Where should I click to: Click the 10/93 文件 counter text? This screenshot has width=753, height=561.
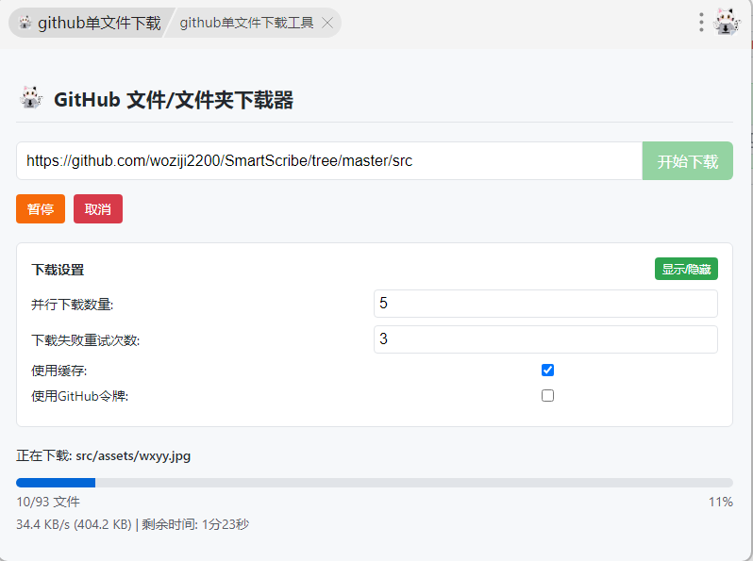click(48, 502)
